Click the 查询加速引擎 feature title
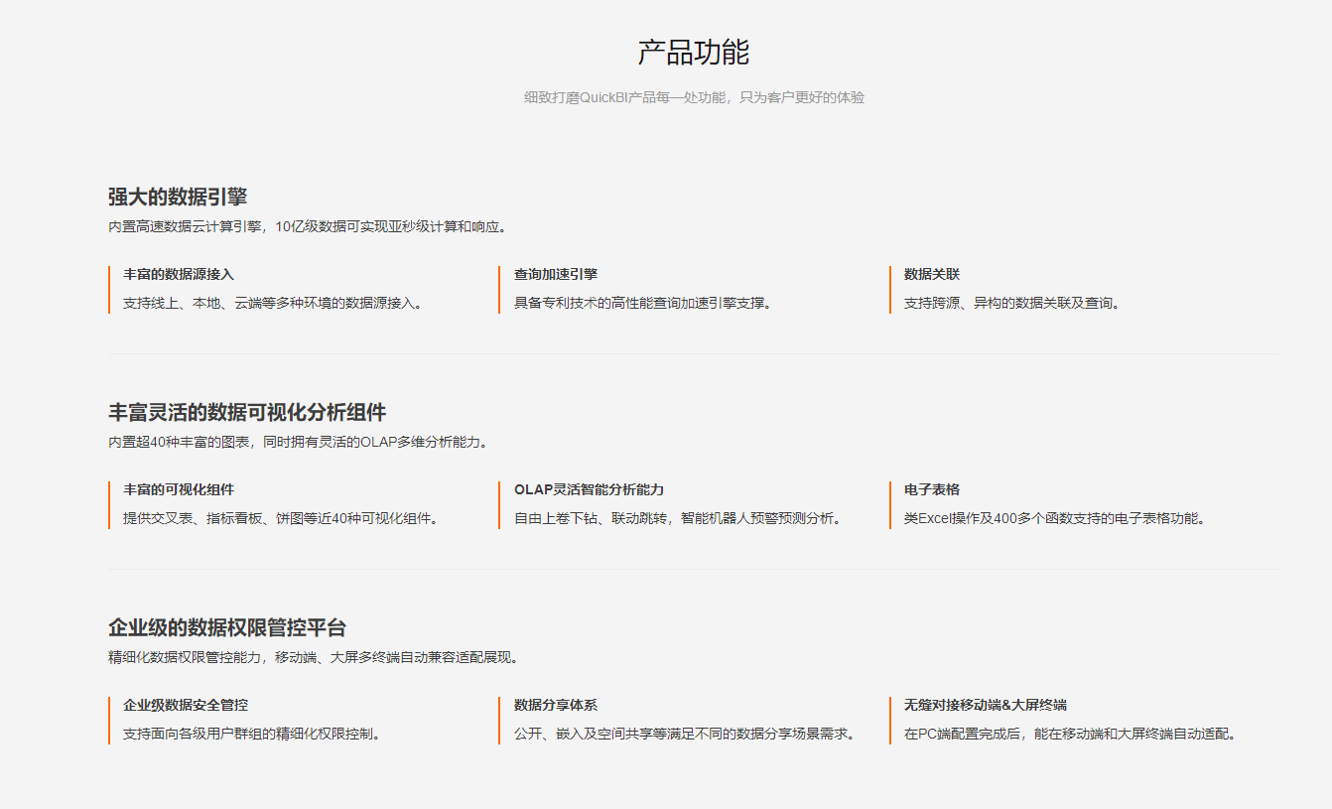1332x809 pixels. 556,274
